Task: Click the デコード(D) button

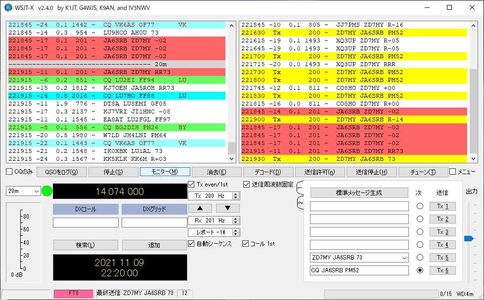Action: pyautogui.click(x=268, y=172)
